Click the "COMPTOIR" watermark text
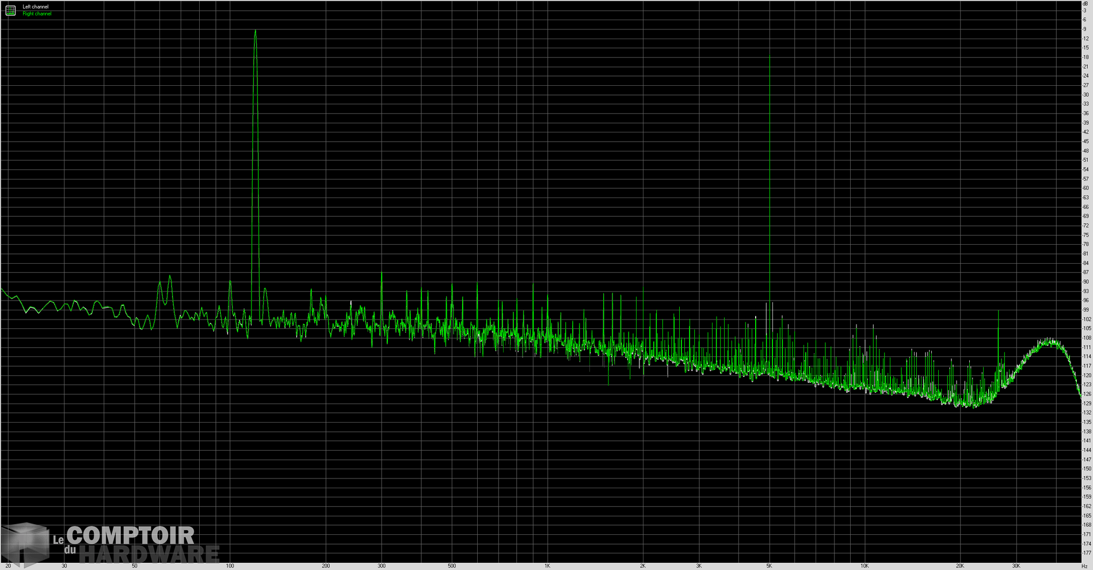This screenshot has width=1093, height=570. tap(131, 535)
